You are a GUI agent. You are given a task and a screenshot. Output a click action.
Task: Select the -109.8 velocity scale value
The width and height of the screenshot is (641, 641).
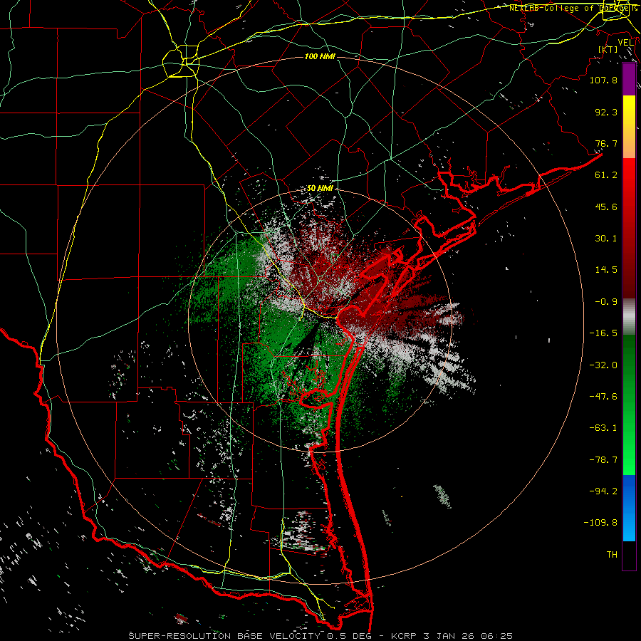tap(600, 523)
